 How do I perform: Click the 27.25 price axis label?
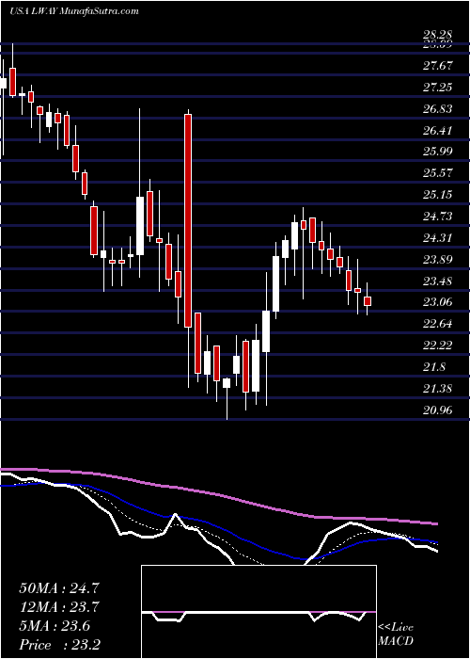pyautogui.click(x=438, y=87)
